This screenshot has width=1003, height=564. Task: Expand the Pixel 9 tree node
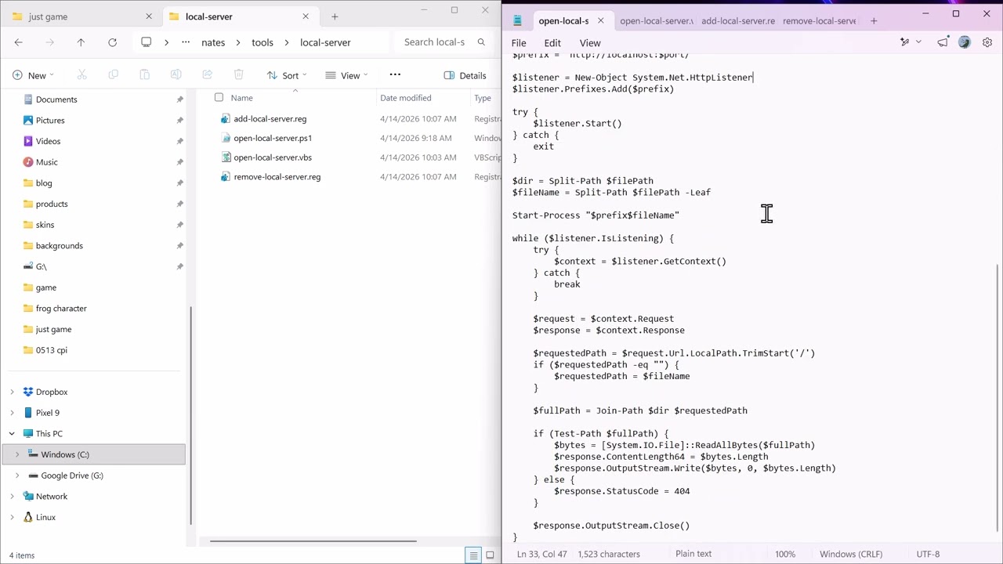point(12,413)
